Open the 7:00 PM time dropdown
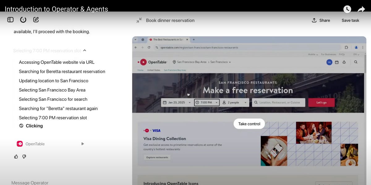Viewport: 371px width, 185px height. tap(207, 102)
